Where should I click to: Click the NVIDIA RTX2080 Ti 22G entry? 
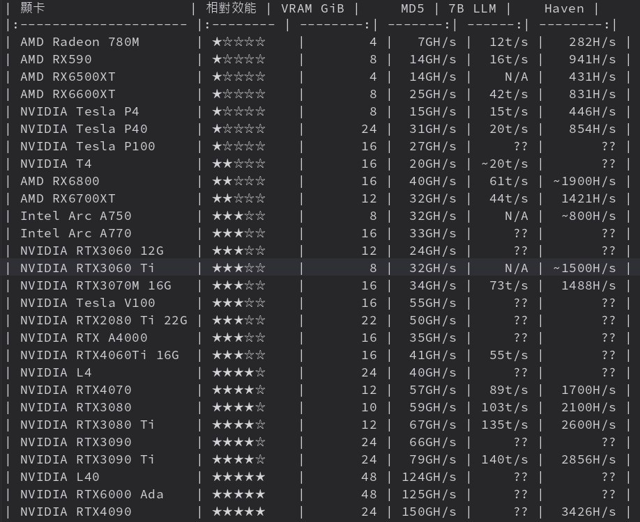(103, 320)
